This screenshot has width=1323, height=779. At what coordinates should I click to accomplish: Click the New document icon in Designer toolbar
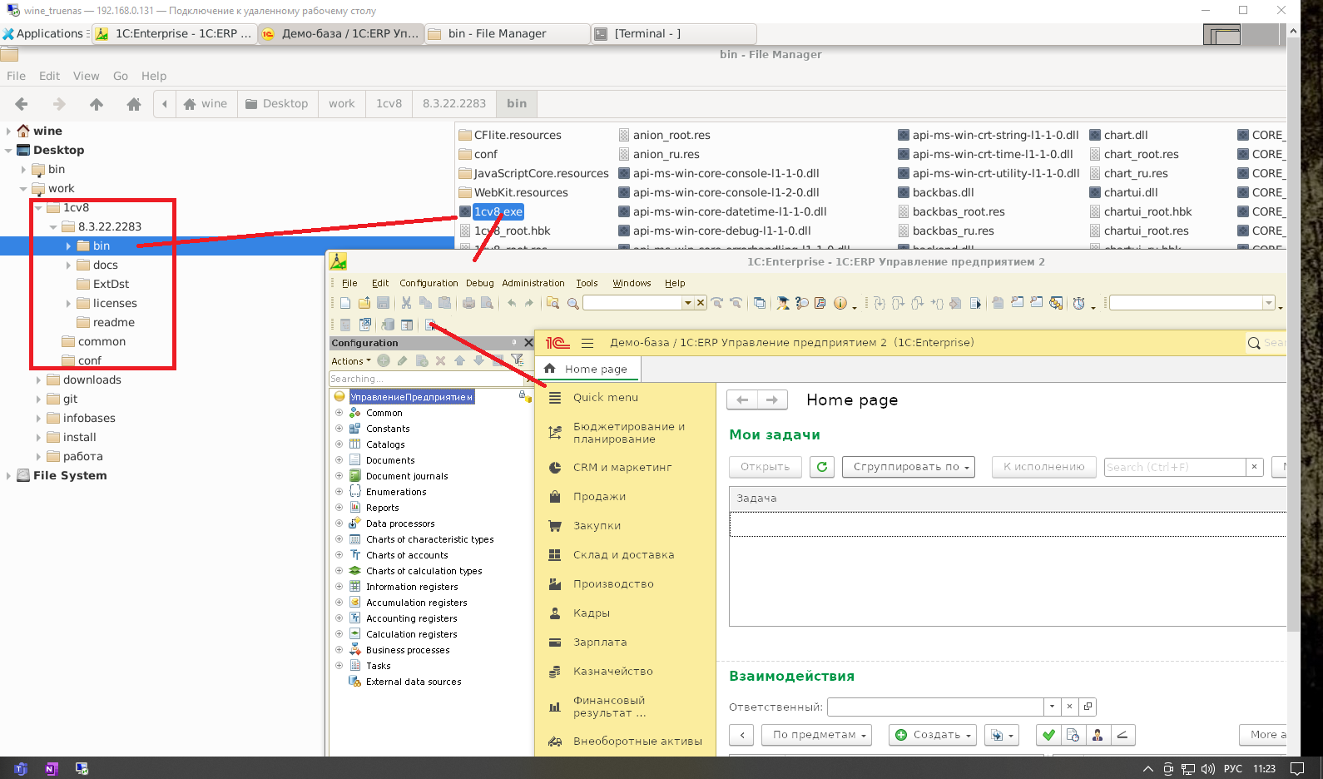[345, 303]
